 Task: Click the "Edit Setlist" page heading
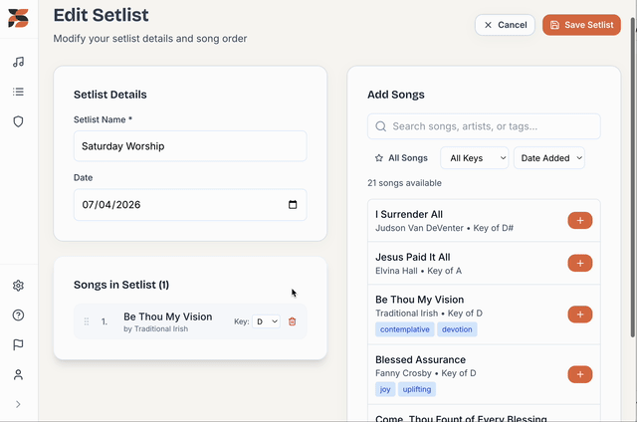(101, 16)
